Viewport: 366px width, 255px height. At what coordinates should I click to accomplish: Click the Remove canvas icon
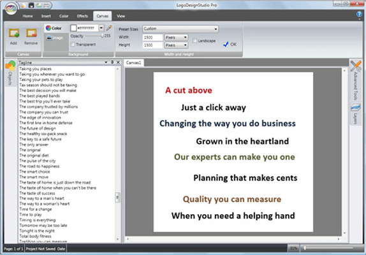pyautogui.click(x=31, y=33)
